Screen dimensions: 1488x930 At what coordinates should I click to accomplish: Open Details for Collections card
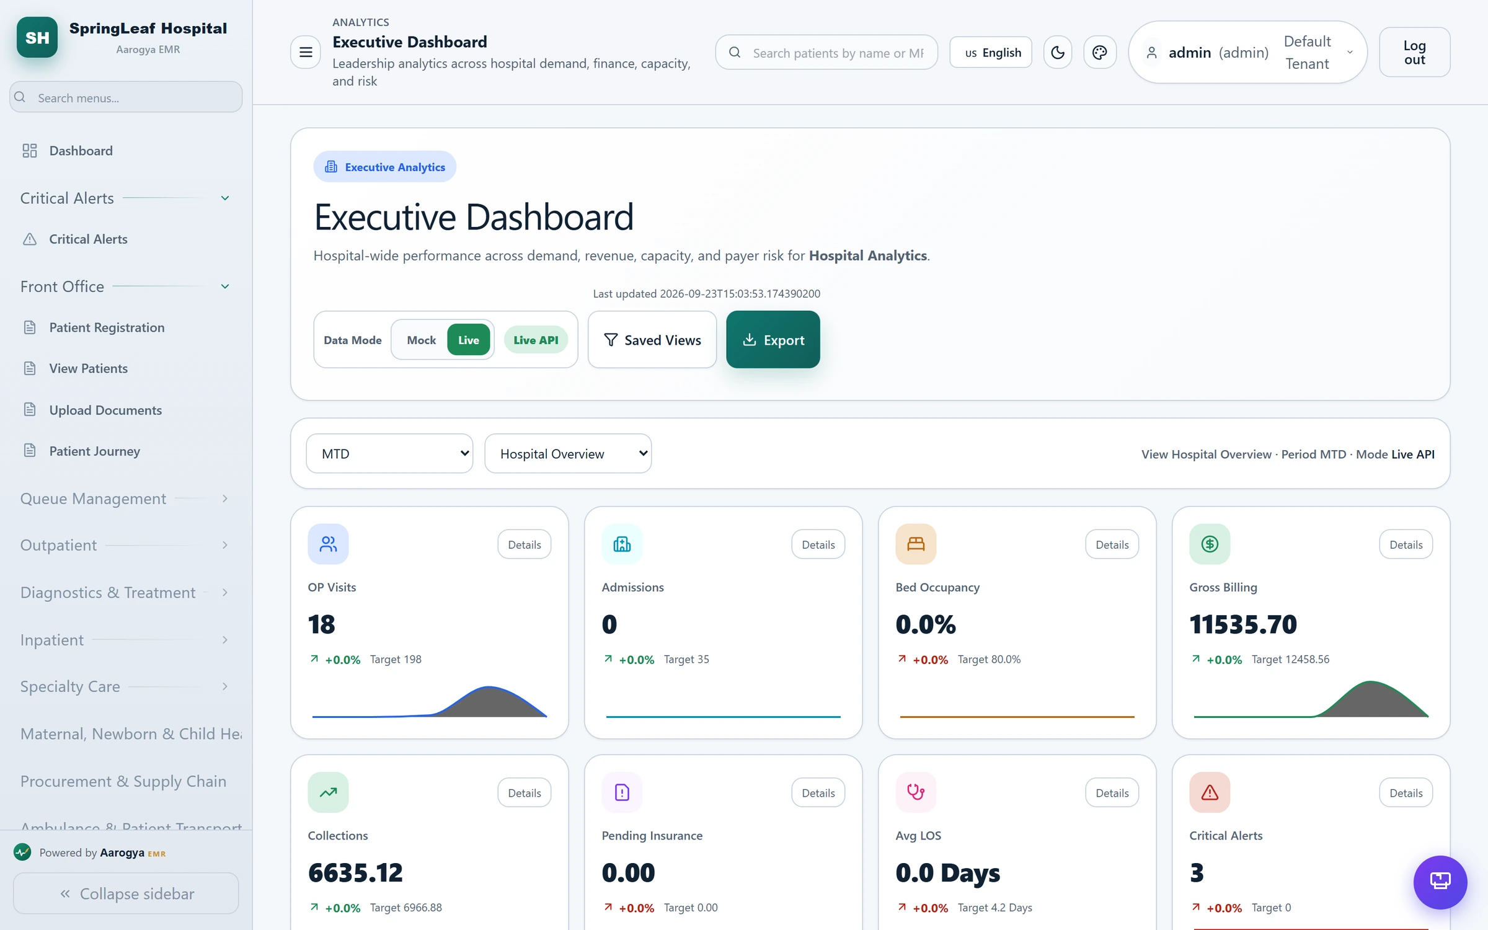[x=525, y=793]
